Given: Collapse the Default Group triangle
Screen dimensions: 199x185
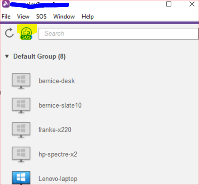Looking at the screenshot, I should [7, 56].
